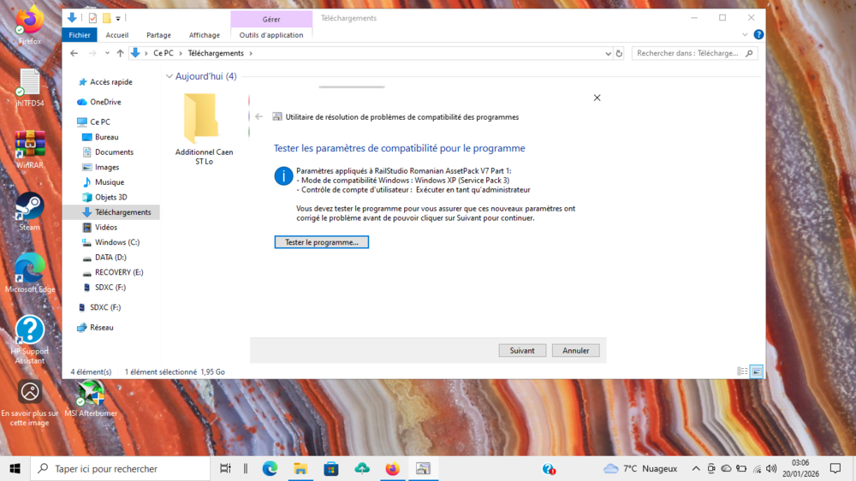The width and height of the screenshot is (856, 481).
Task: Open troubleshooter taskbar icon
Action: click(423, 468)
